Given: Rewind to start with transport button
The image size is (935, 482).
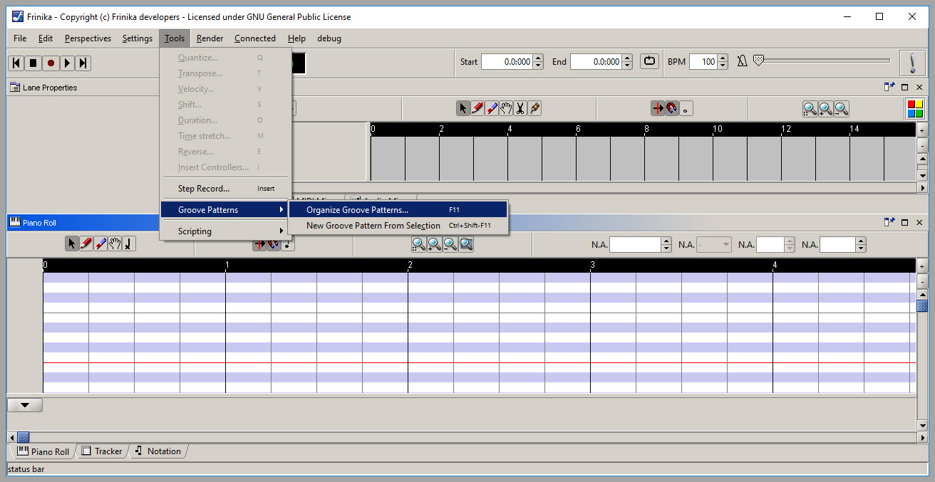Looking at the screenshot, I should point(16,63).
